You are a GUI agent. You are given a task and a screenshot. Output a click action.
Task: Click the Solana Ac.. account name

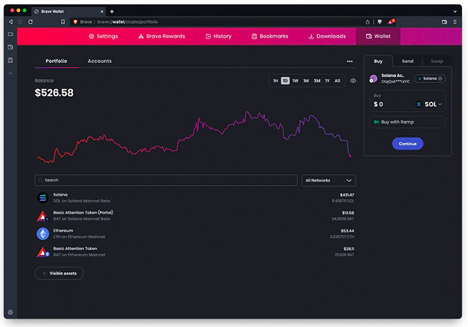[x=392, y=76]
